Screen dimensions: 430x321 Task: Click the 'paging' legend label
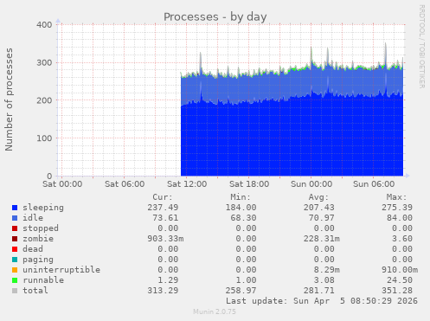(x=38, y=260)
